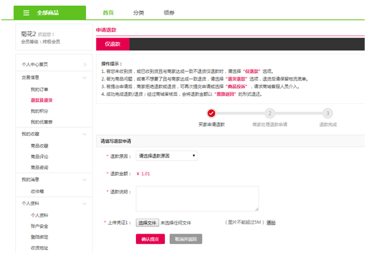The height and width of the screenshot is (254, 366).
Task: Collapse the 我的消息 section
Action: (x=85, y=180)
